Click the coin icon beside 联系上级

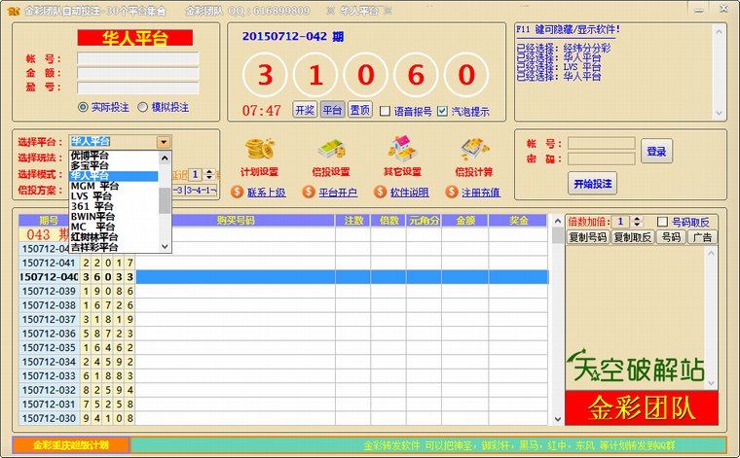tap(237, 193)
